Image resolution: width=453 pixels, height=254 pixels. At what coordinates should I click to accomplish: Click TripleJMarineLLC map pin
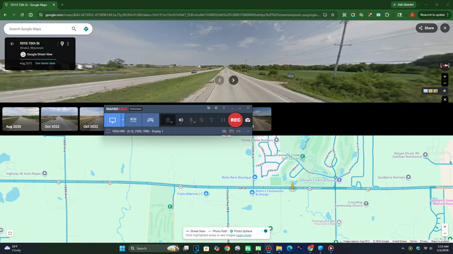[206, 194]
